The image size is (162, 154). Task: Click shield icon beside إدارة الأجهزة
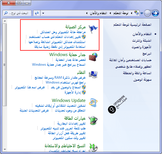click(84, 92)
